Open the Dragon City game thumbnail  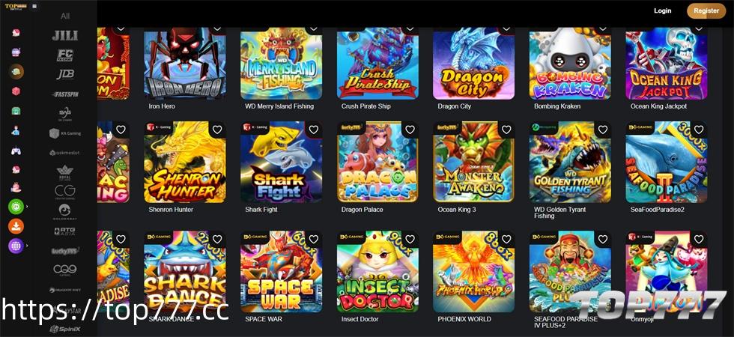[473, 63]
